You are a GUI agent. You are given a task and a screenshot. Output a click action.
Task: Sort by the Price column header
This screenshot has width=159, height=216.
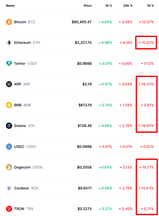[87, 5]
